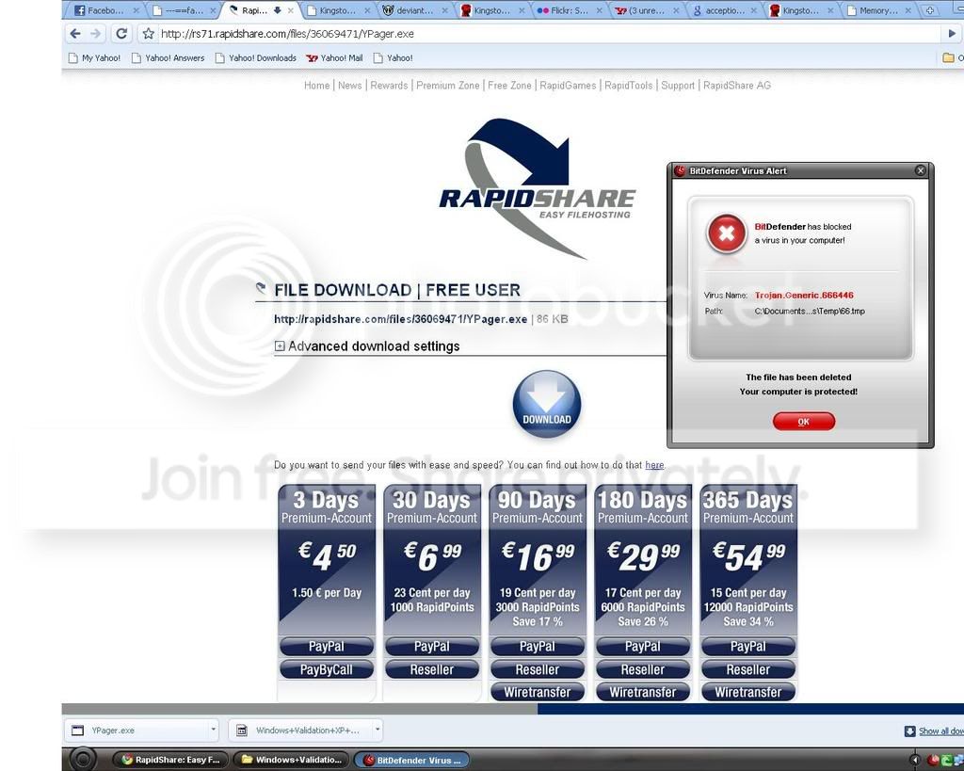The width and height of the screenshot is (964, 771).
Task: Open a new tab with the plus button
Action: click(x=930, y=10)
